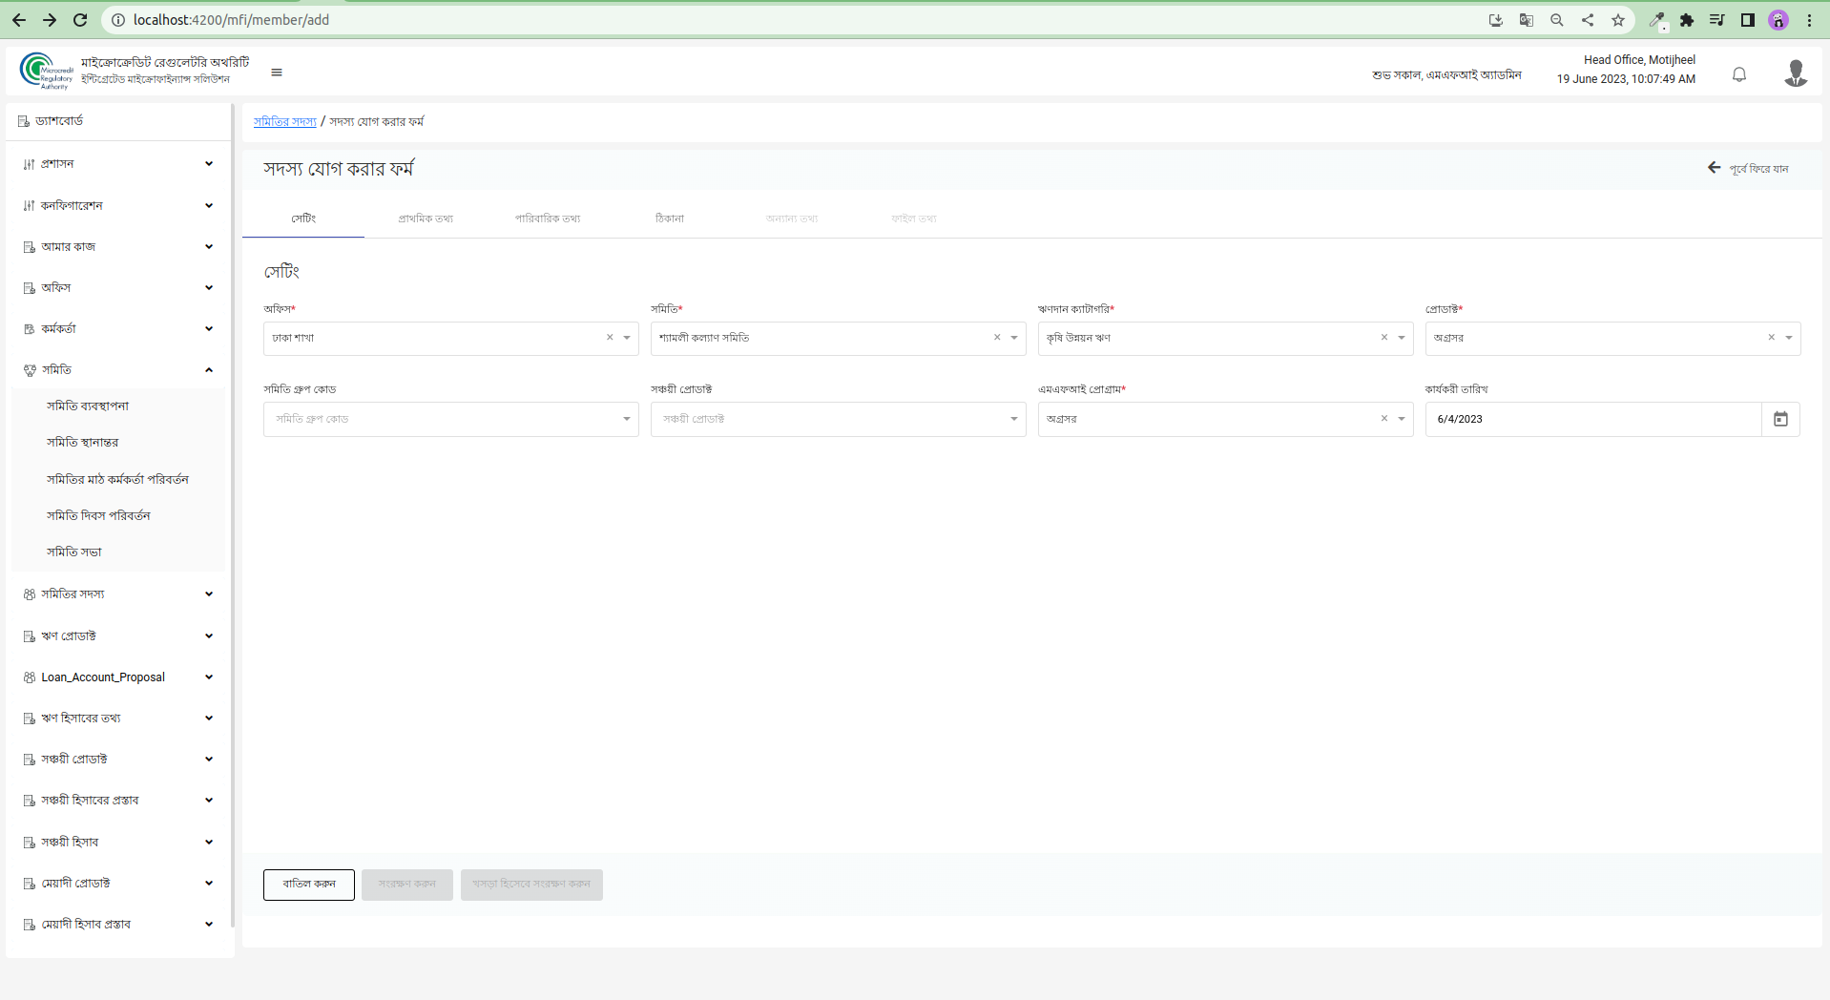Viewport: 1830px width, 1000px height.
Task: Bookmark this page with the star icon
Action: (1618, 20)
